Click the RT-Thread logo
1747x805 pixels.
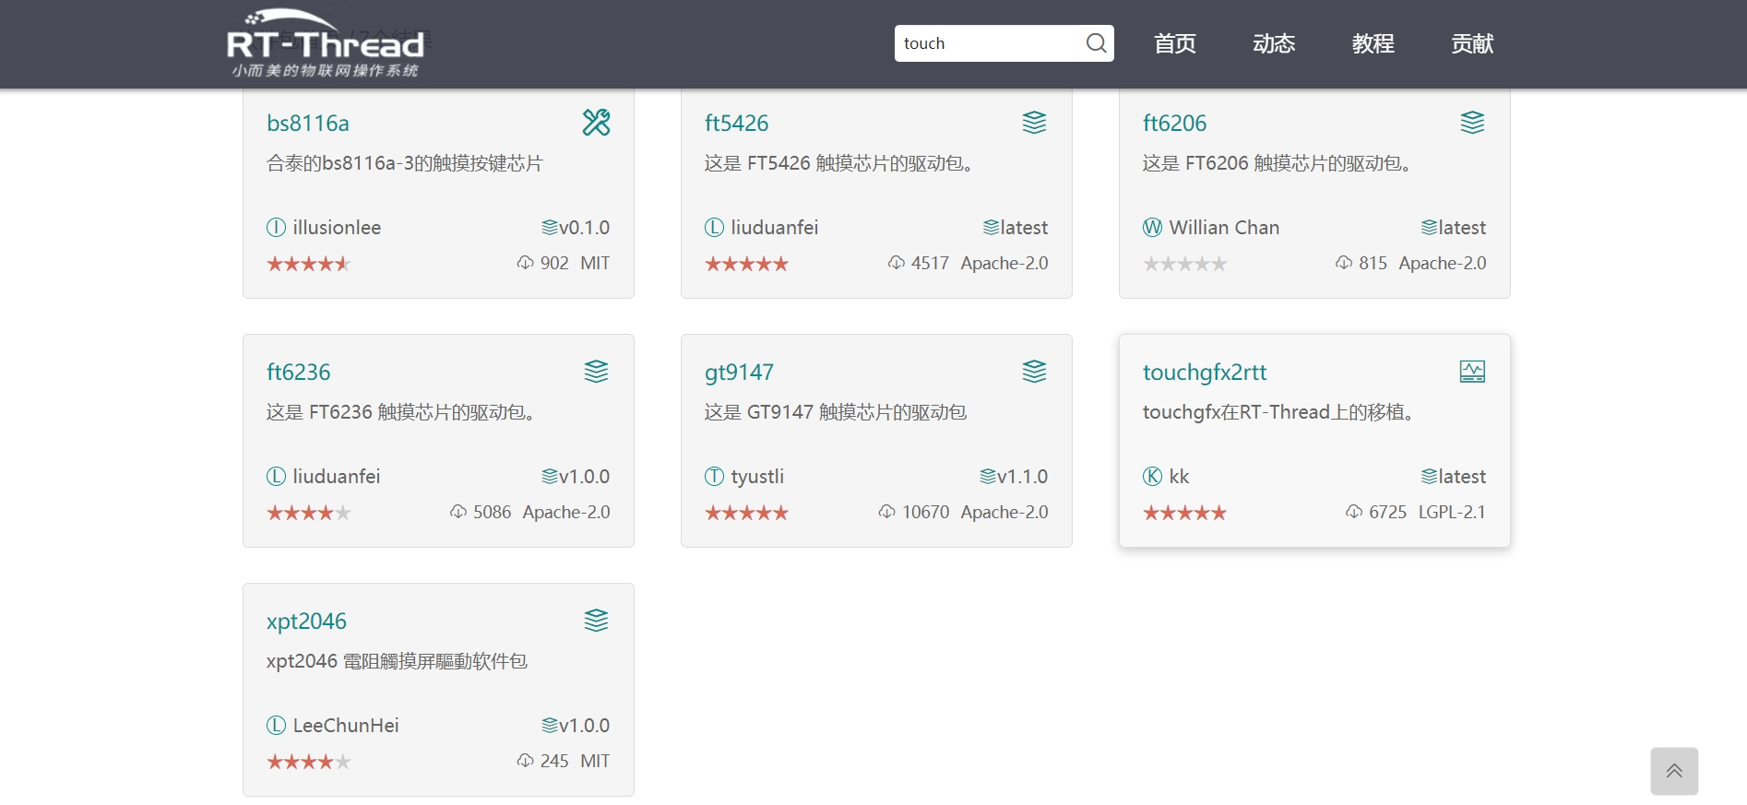[325, 43]
